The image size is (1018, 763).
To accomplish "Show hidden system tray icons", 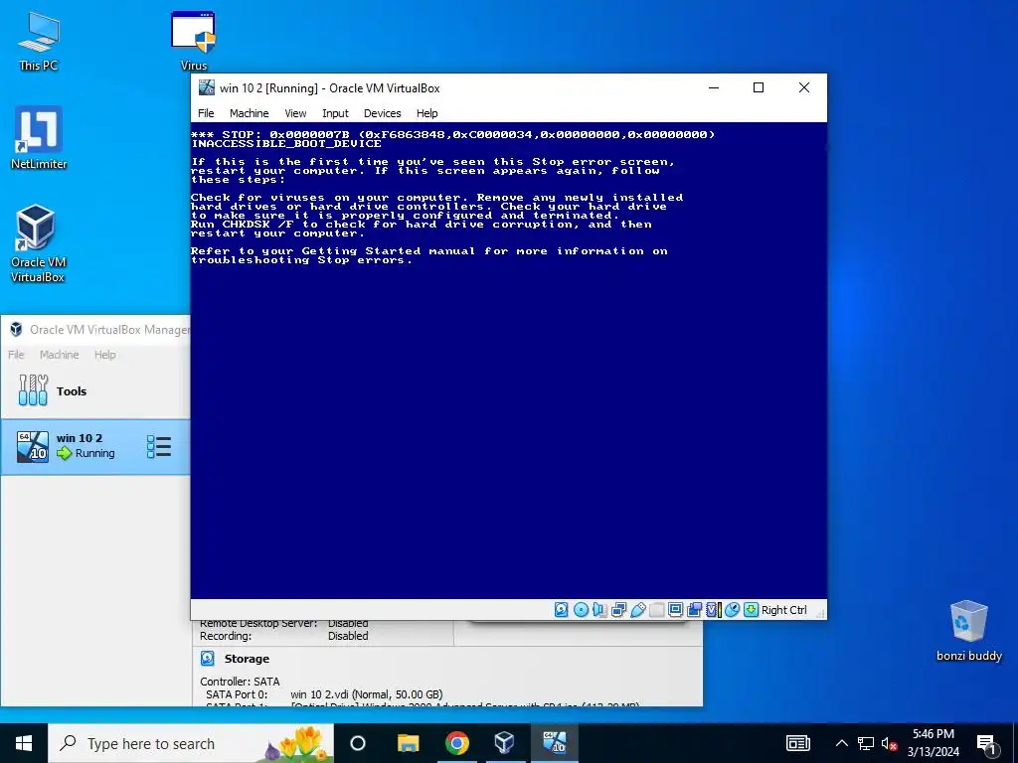I will pos(841,743).
